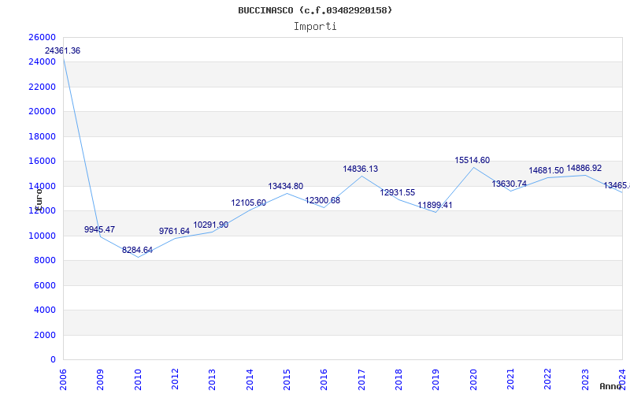Click the 20000 y-axis value

(42, 112)
